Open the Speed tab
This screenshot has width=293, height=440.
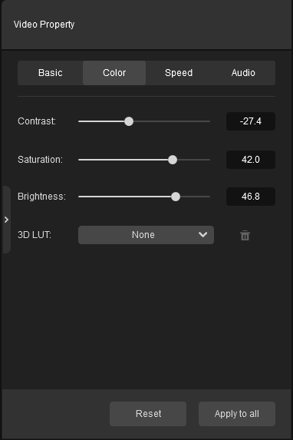[179, 73]
